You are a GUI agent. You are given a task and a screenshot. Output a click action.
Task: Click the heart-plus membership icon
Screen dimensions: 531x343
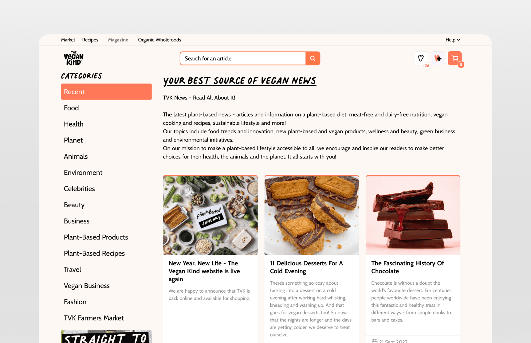tap(438, 58)
